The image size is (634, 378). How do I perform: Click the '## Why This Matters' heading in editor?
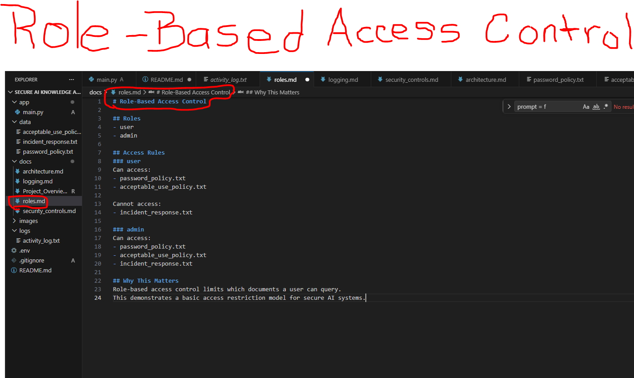tap(146, 281)
